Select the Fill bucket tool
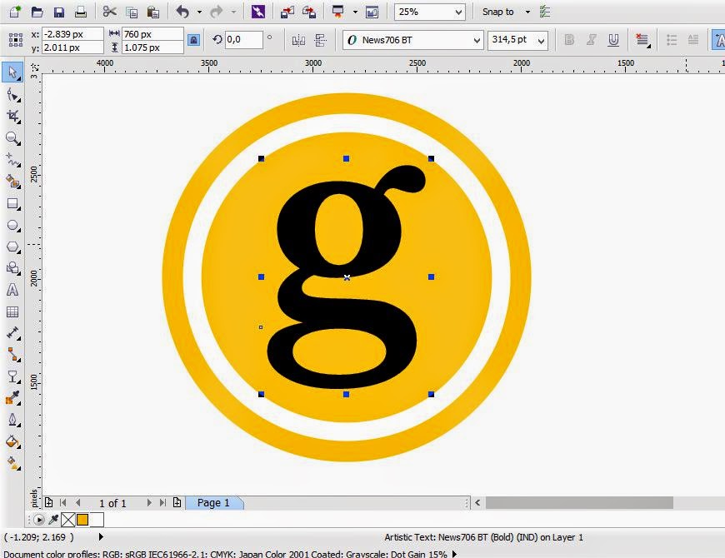The image size is (725, 558). (13, 441)
